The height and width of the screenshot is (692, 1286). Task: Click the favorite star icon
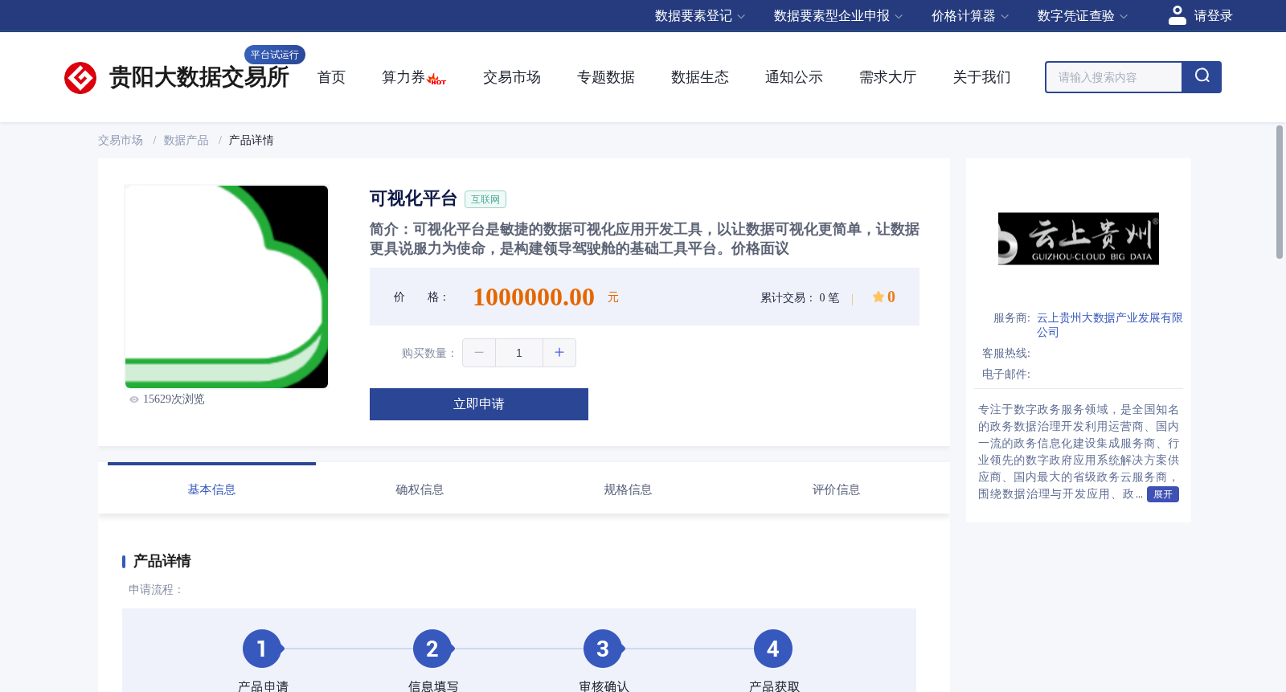[x=878, y=297]
